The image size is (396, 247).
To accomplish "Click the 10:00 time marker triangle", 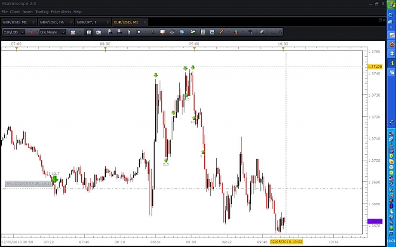I will (x=283, y=48).
